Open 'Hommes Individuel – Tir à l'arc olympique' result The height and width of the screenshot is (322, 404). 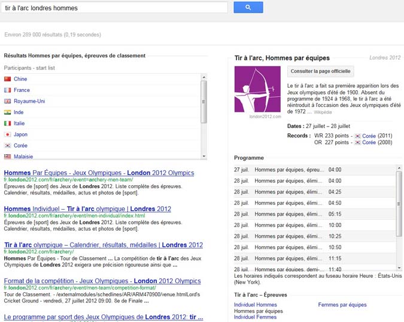(x=87, y=209)
